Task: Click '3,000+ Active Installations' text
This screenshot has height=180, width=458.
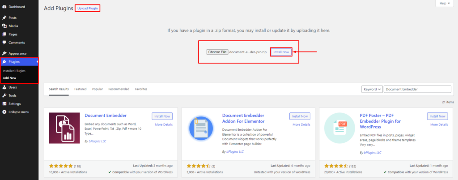Action: pyautogui.click(x=205, y=172)
